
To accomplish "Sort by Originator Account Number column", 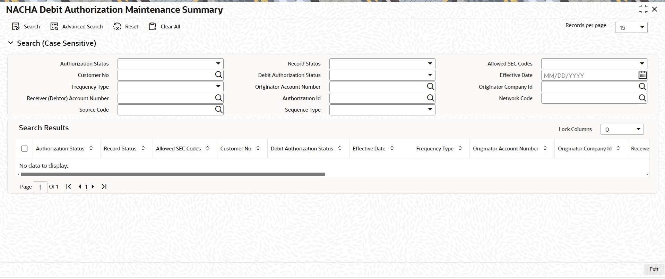I will (x=545, y=148).
